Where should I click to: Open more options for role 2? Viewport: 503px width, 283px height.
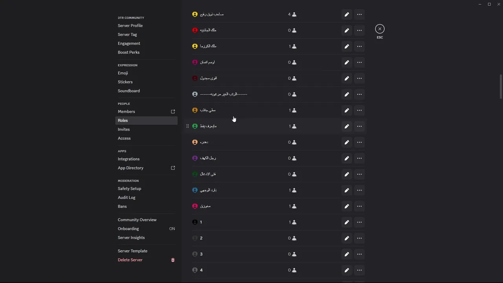click(359, 238)
